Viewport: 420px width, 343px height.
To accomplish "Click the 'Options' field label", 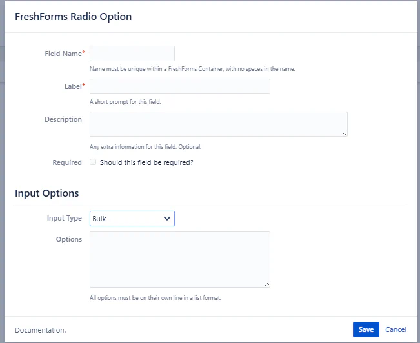I will [69, 239].
